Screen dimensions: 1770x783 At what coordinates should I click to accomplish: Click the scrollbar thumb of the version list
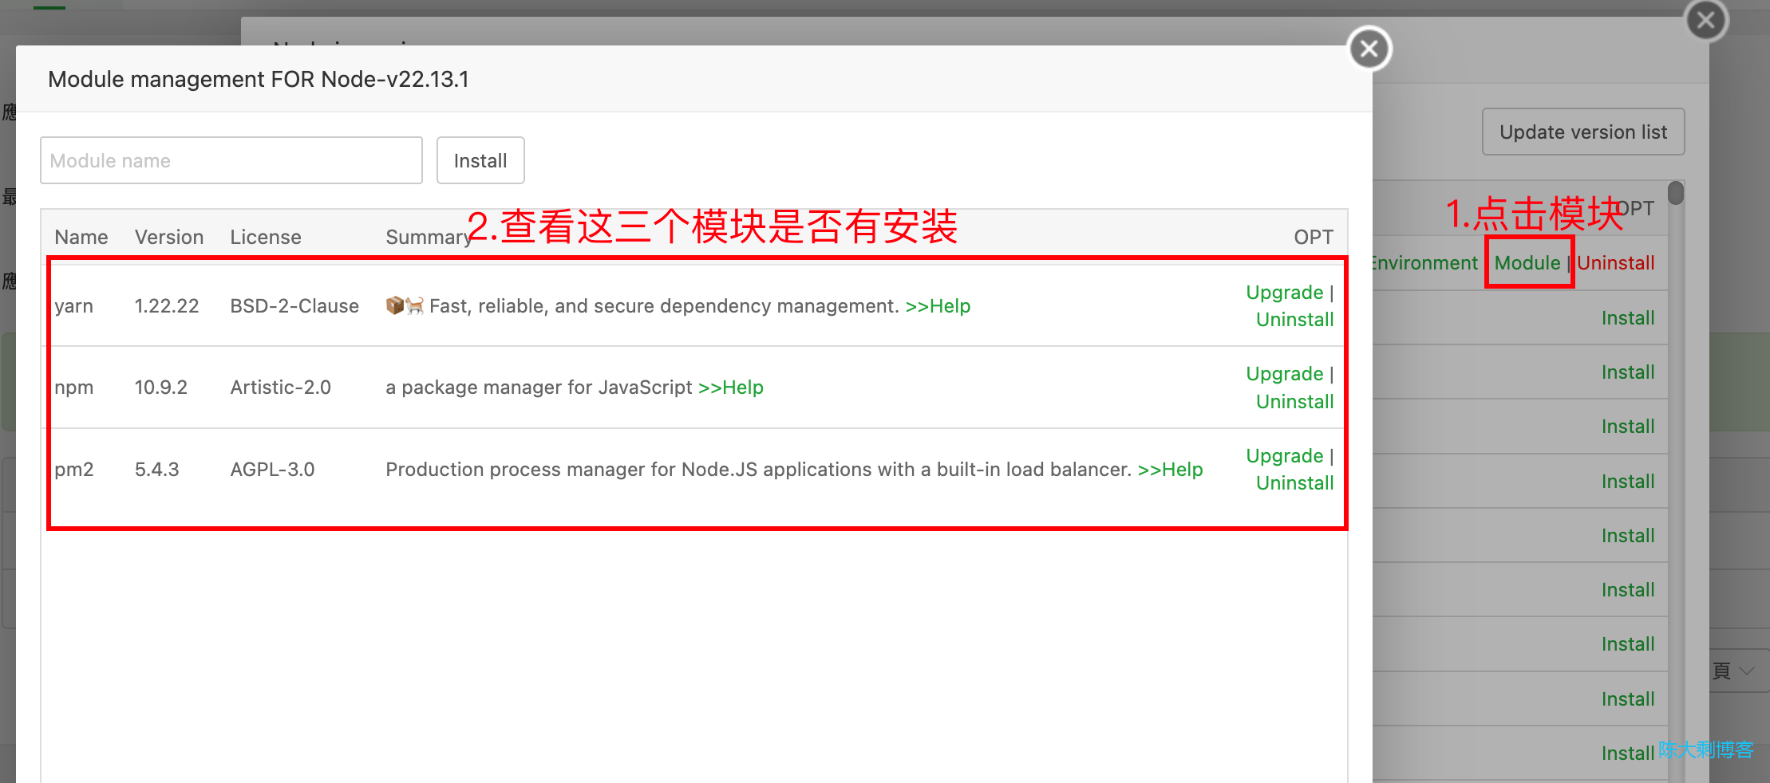point(1676,193)
